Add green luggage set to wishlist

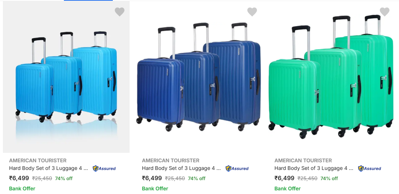click(x=385, y=12)
